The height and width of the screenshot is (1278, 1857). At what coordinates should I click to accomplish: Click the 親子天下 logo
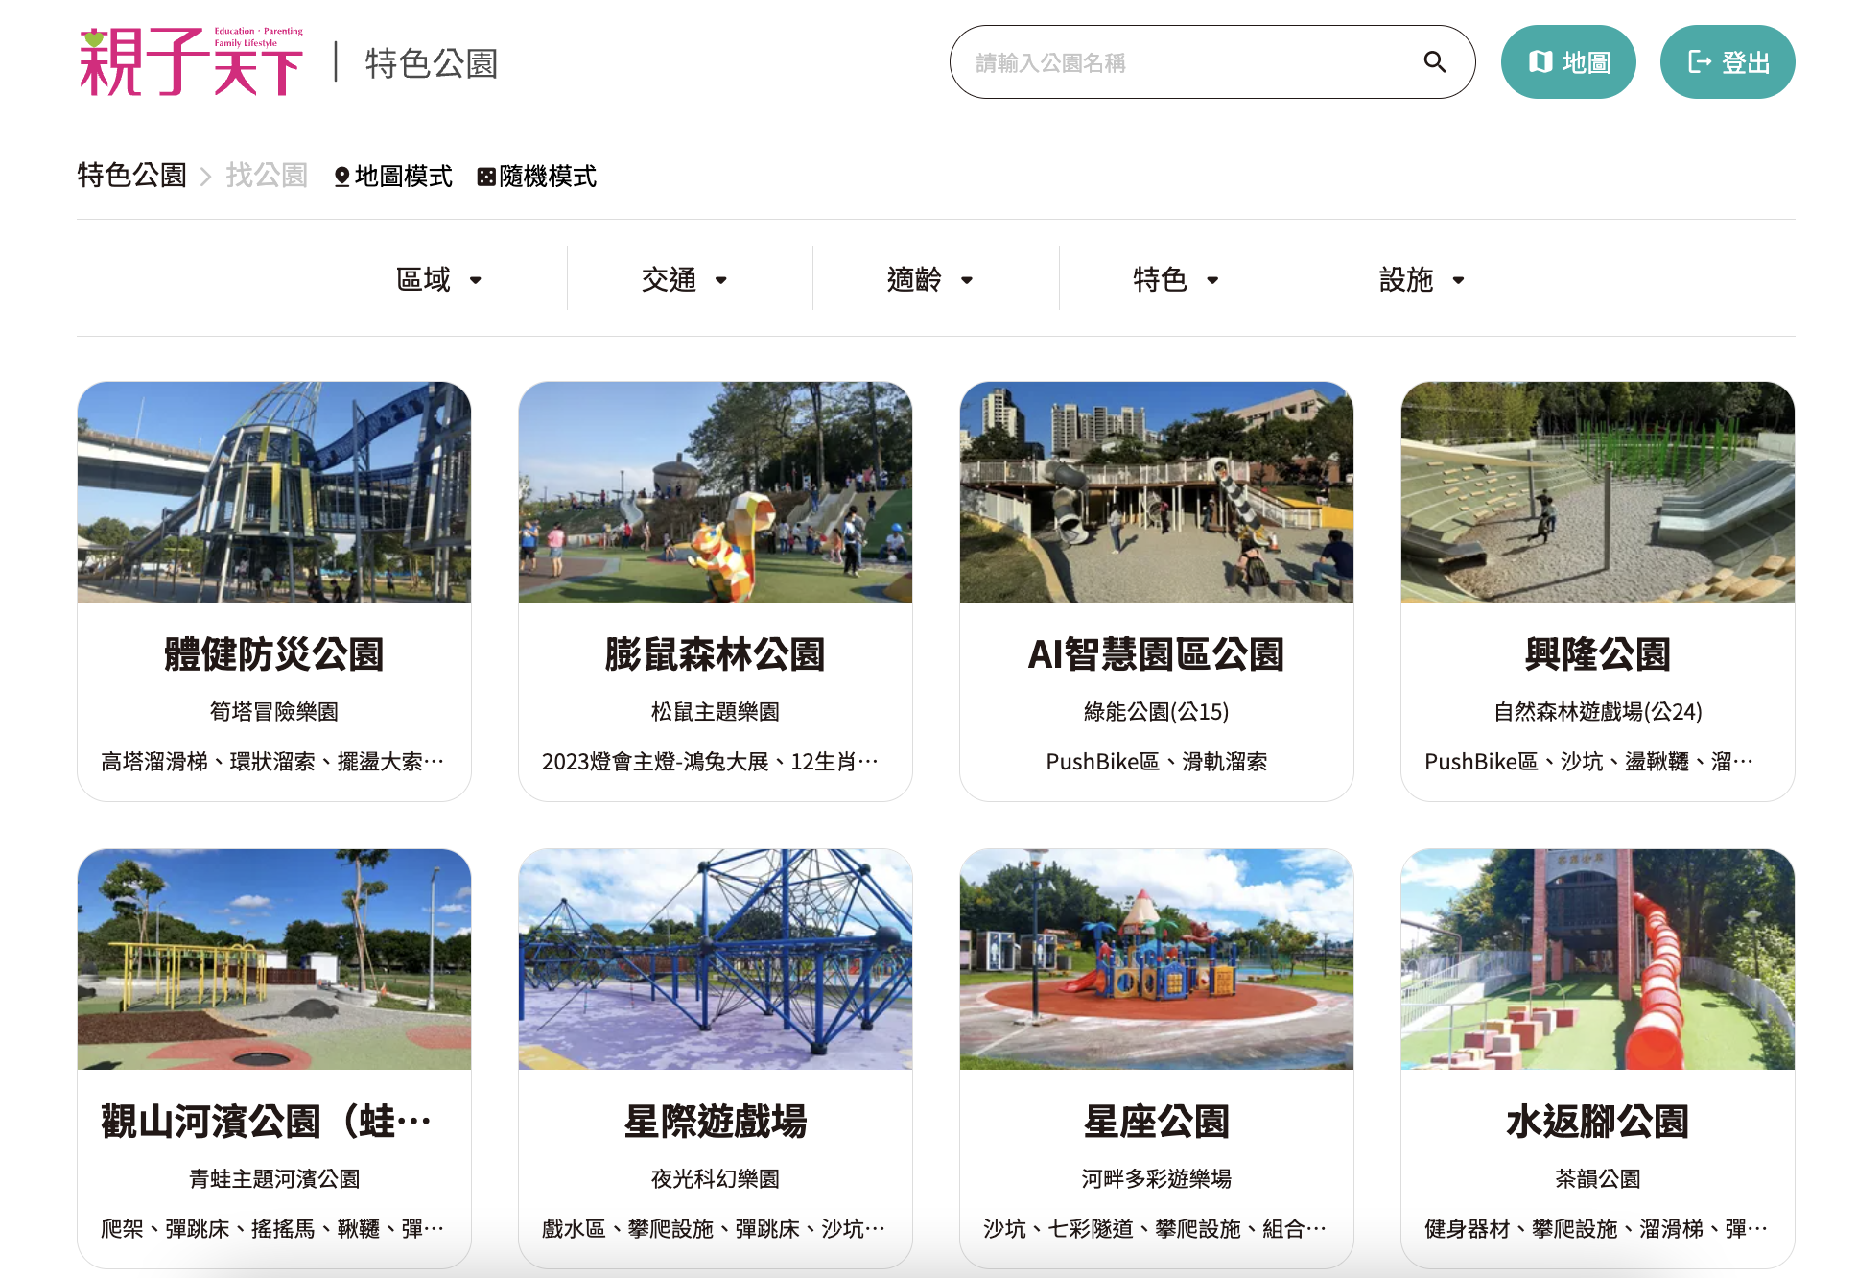(x=191, y=62)
